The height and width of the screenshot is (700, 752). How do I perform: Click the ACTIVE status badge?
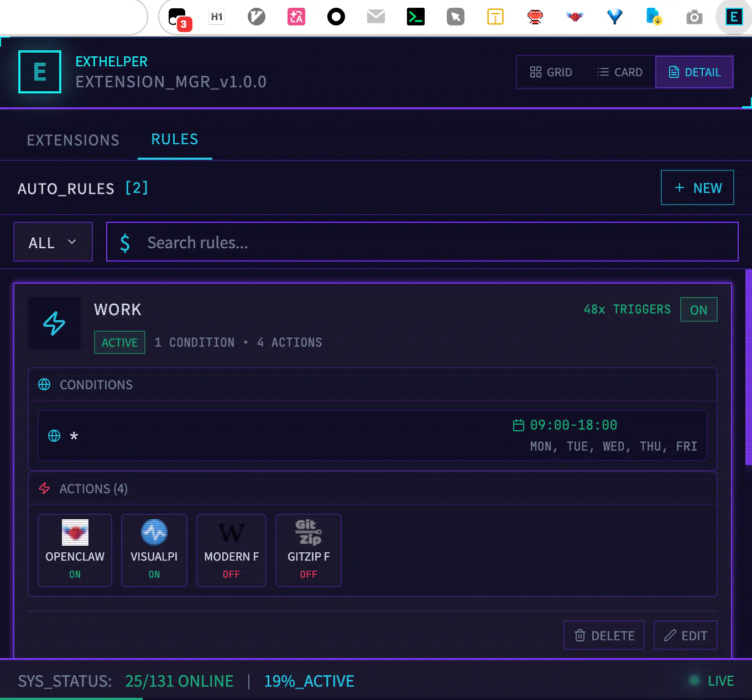(x=119, y=342)
